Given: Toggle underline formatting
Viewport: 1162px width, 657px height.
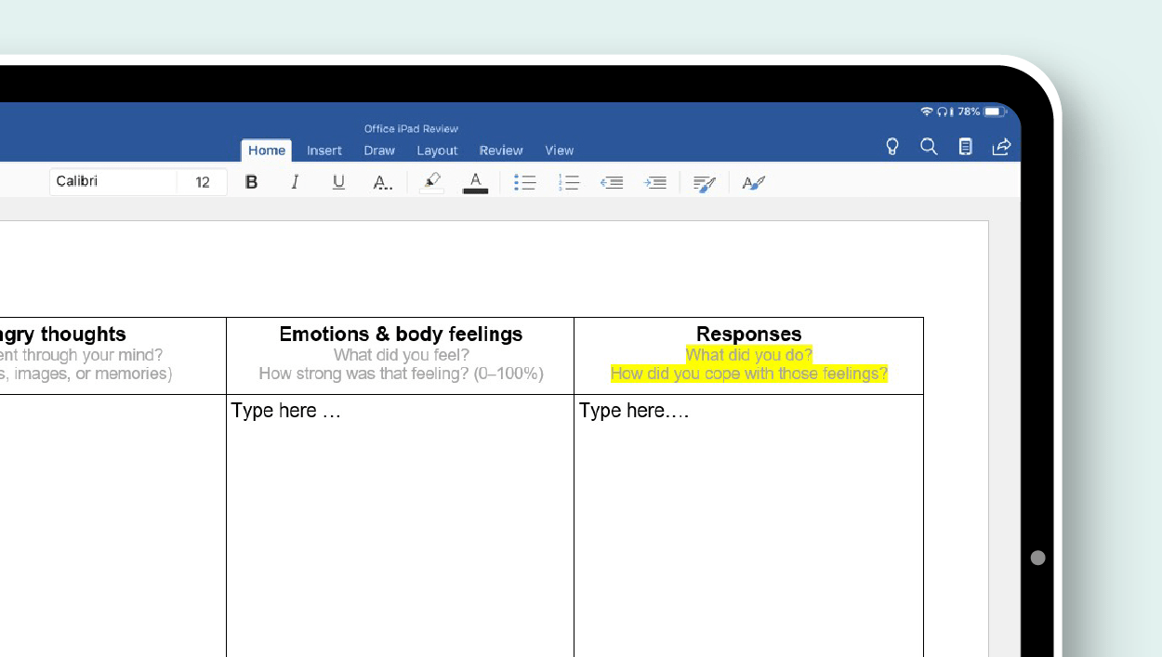Looking at the screenshot, I should [338, 182].
